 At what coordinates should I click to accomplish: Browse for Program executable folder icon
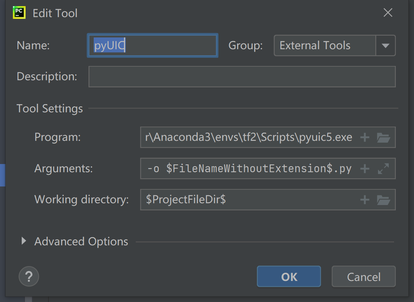(383, 137)
